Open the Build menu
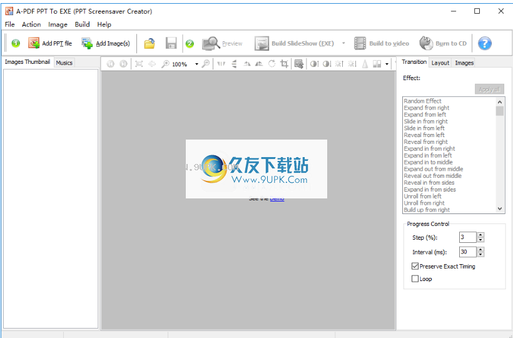This screenshot has height=338, width=513. pyautogui.click(x=82, y=24)
